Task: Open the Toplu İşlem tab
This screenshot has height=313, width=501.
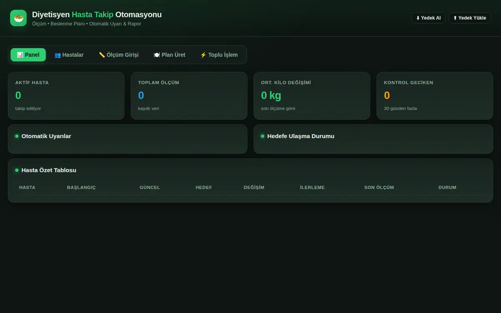Action: click(x=219, y=55)
